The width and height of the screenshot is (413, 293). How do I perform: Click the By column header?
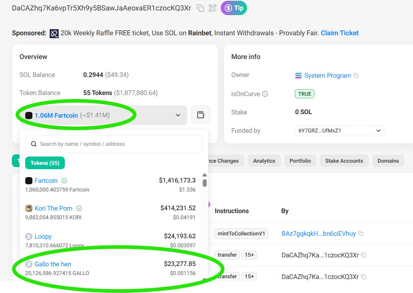click(285, 211)
